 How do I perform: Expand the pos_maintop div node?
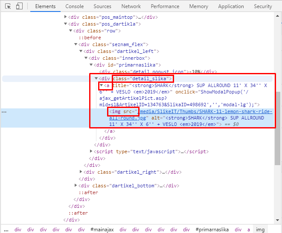click(x=66, y=17)
